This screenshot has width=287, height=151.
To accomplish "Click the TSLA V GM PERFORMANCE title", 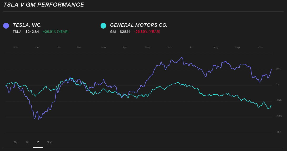I will 43,4.
